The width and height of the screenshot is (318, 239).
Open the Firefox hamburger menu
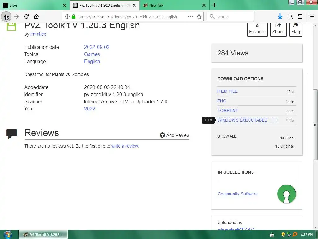[312, 17]
